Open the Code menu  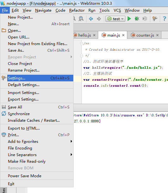pos(60,10)
